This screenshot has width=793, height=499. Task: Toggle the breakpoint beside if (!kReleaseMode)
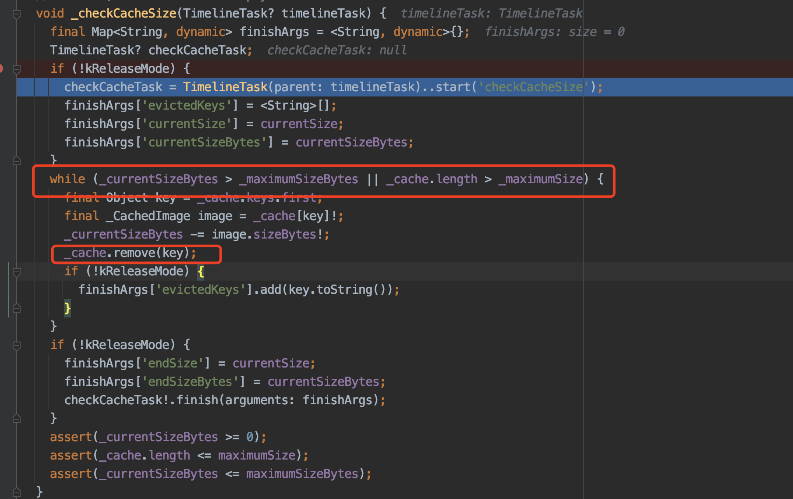point(3,68)
